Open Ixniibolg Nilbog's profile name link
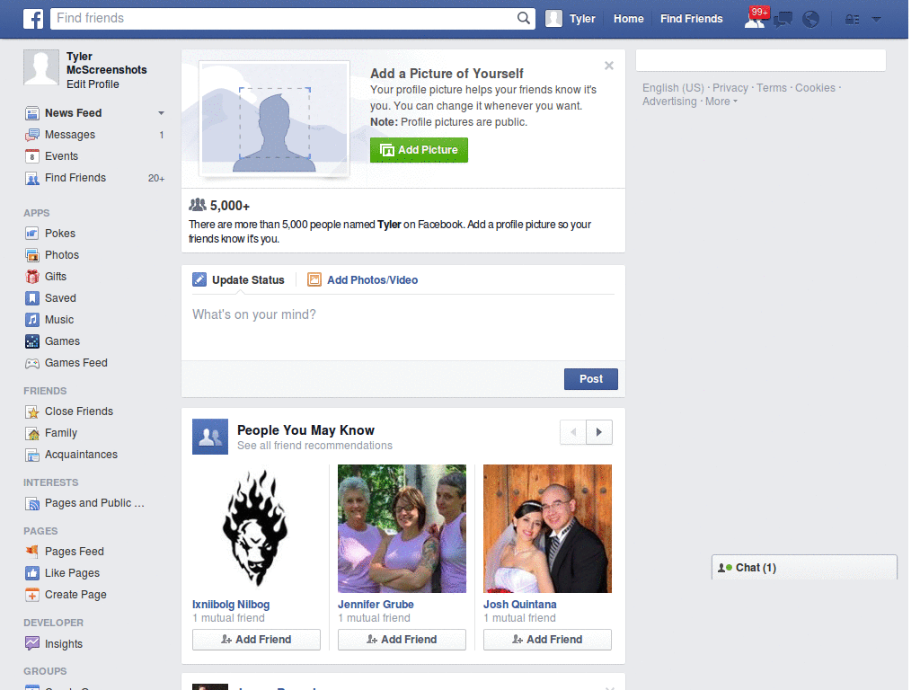This screenshot has width=920, height=690. (x=231, y=605)
